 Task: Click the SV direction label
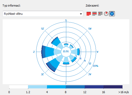[90, 29]
